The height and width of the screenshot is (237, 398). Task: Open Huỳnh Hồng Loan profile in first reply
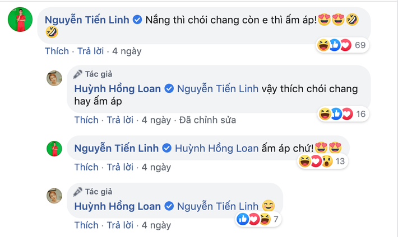(118, 88)
